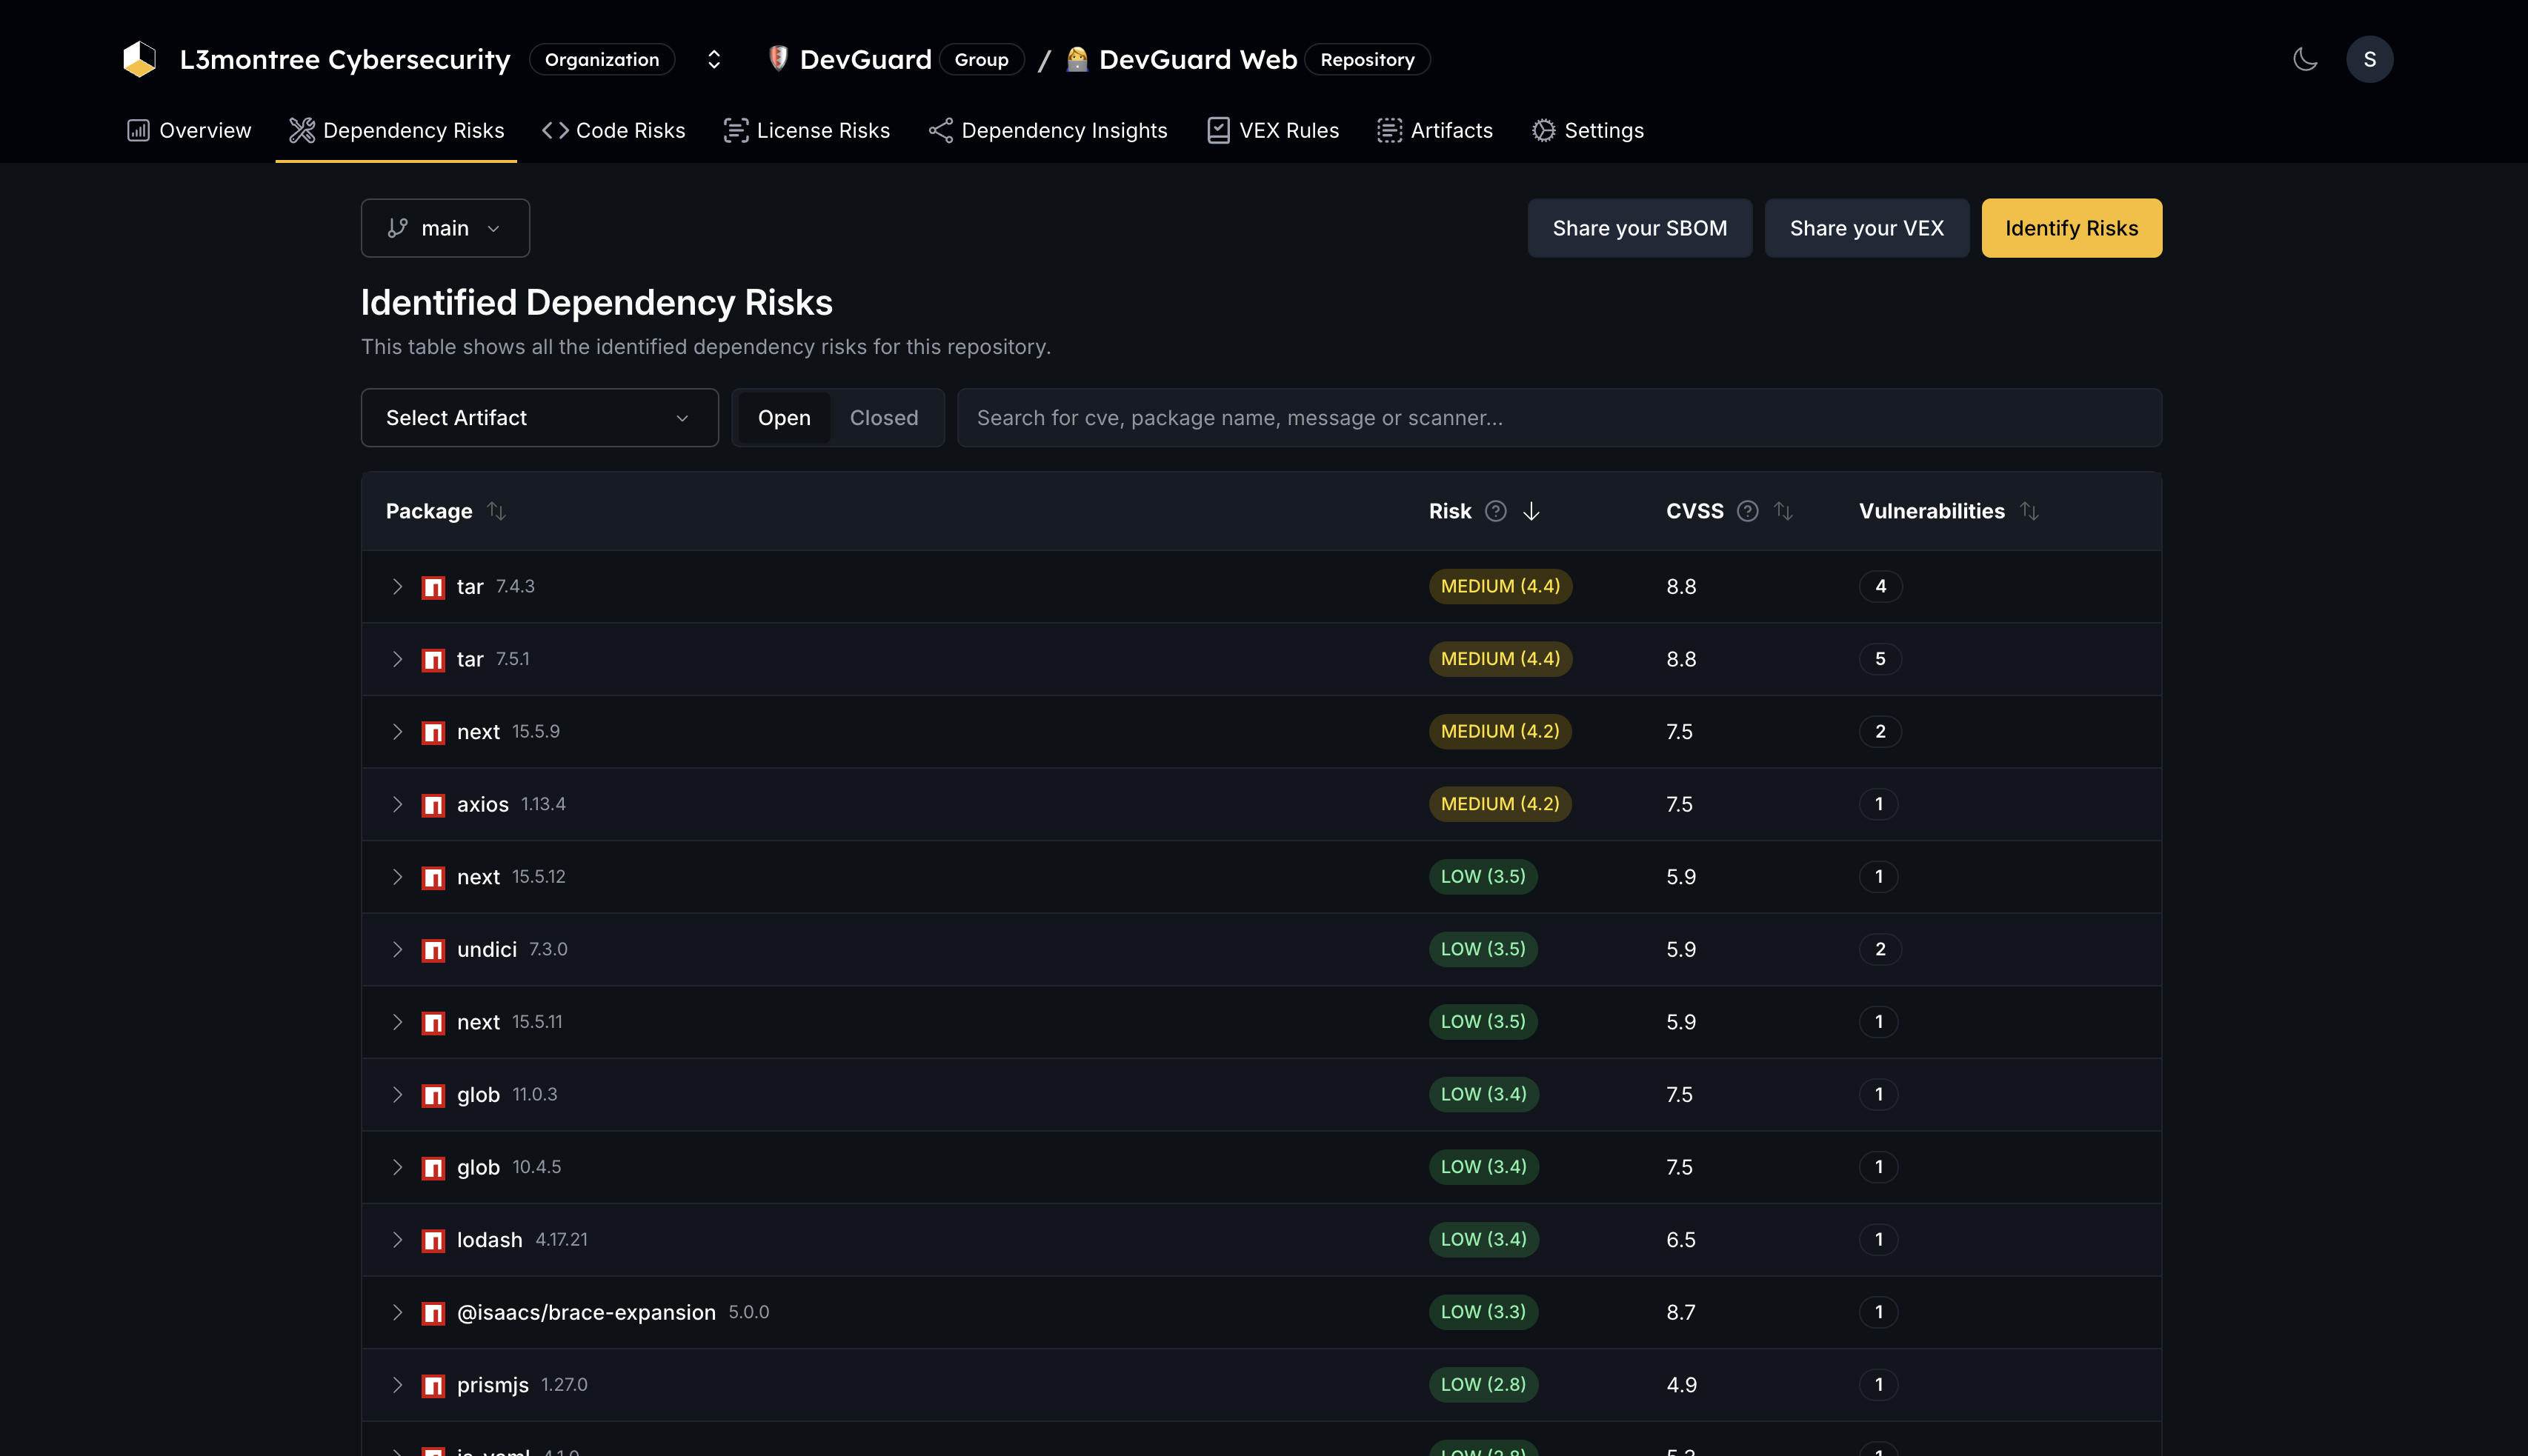
Task: Click Share your SBOM
Action: [1640, 228]
